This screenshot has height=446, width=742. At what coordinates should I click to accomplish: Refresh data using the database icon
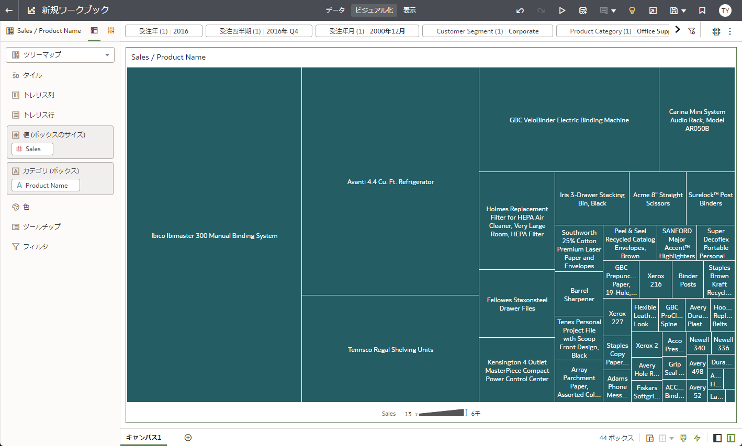point(583,10)
